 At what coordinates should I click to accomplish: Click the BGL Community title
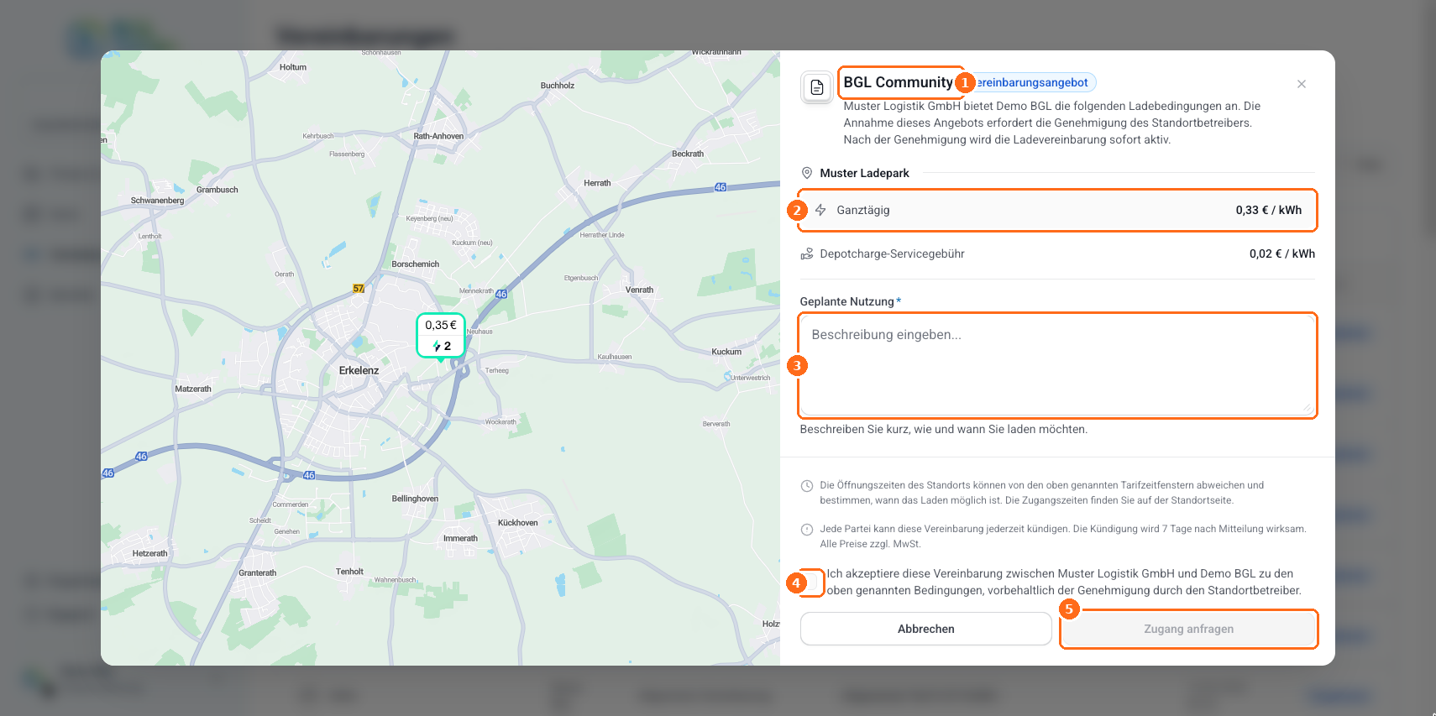[x=899, y=82]
